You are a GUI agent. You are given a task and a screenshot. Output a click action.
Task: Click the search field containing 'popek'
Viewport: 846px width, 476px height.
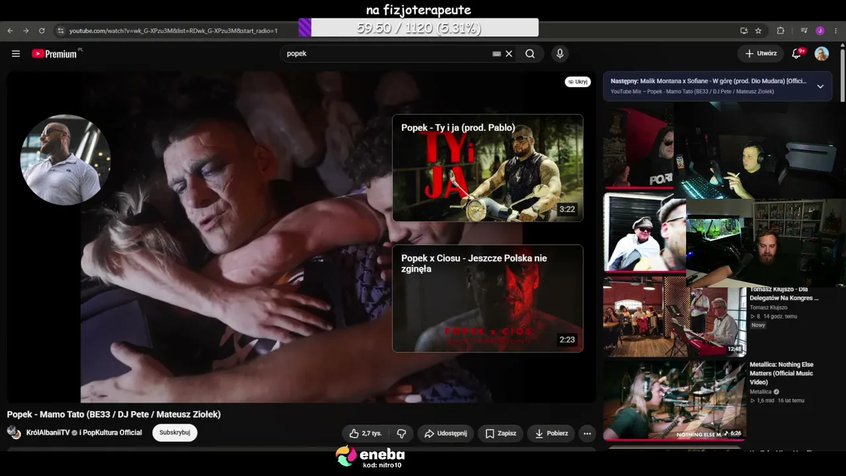tap(387, 54)
